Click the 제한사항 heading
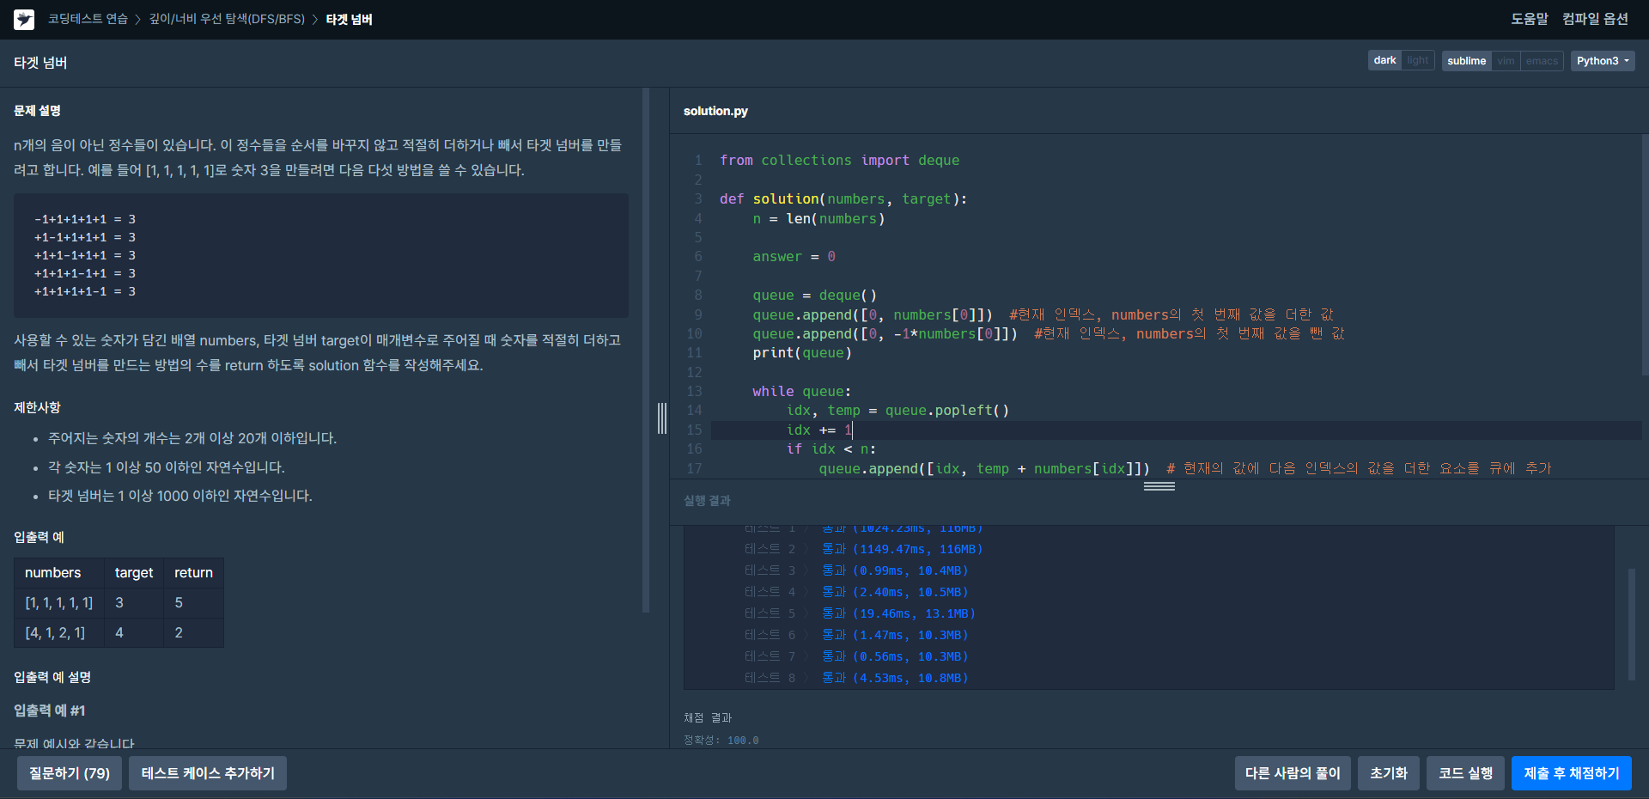This screenshot has width=1649, height=799. 37,407
